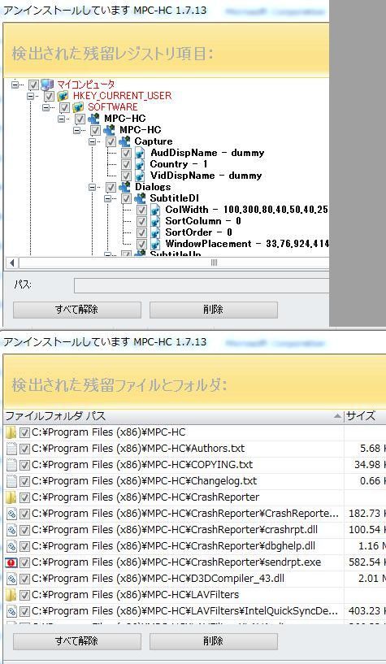386x664 pixels.
Task: Uncheck the sendrpt.exe file checkbox
Action: [25, 562]
